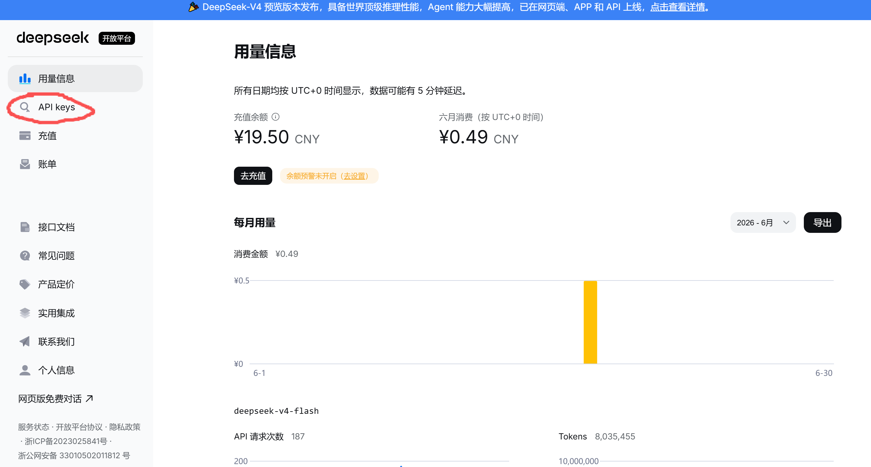Click the document icon for 接口文档
The width and height of the screenshot is (871, 467).
coord(25,227)
